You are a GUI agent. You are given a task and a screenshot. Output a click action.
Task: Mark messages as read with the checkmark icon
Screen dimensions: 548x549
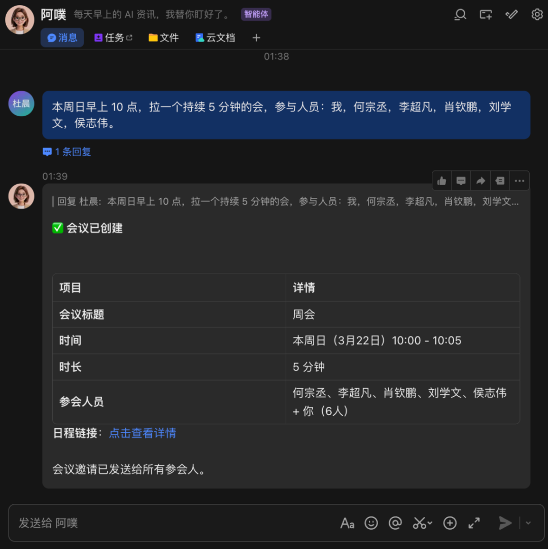tap(511, 15)
